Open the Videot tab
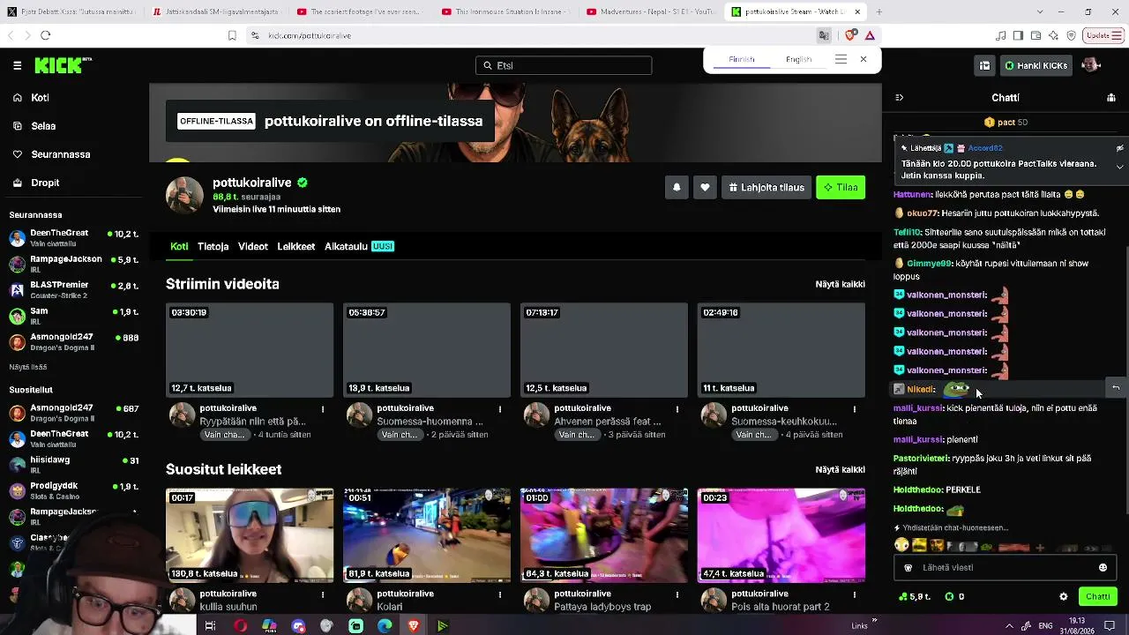 [x=253, y=246]
